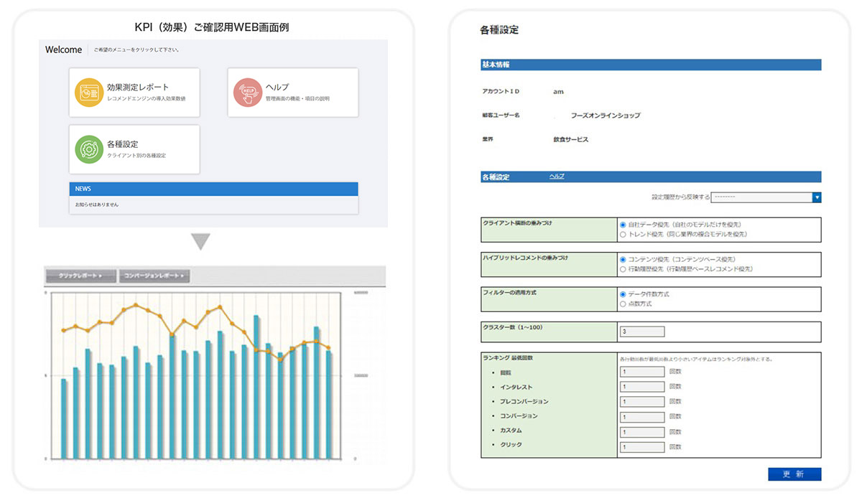Click the Welcome heading text
The height and width of the screenshot is (498, 862).
pyautogui.click(x=63, y=50)
